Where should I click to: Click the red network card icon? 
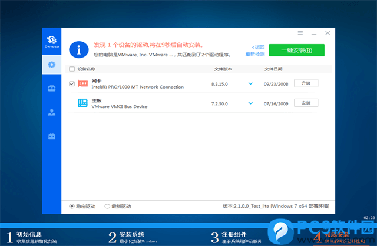point(82,83)
